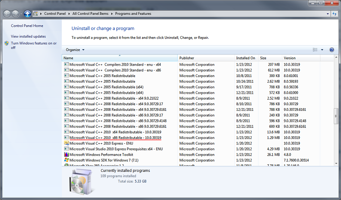Select Visual C++ 2008 Redistributable - x86 9.0.30729.6161
This screenshot has height=200, width=341.
pos(118,126)
